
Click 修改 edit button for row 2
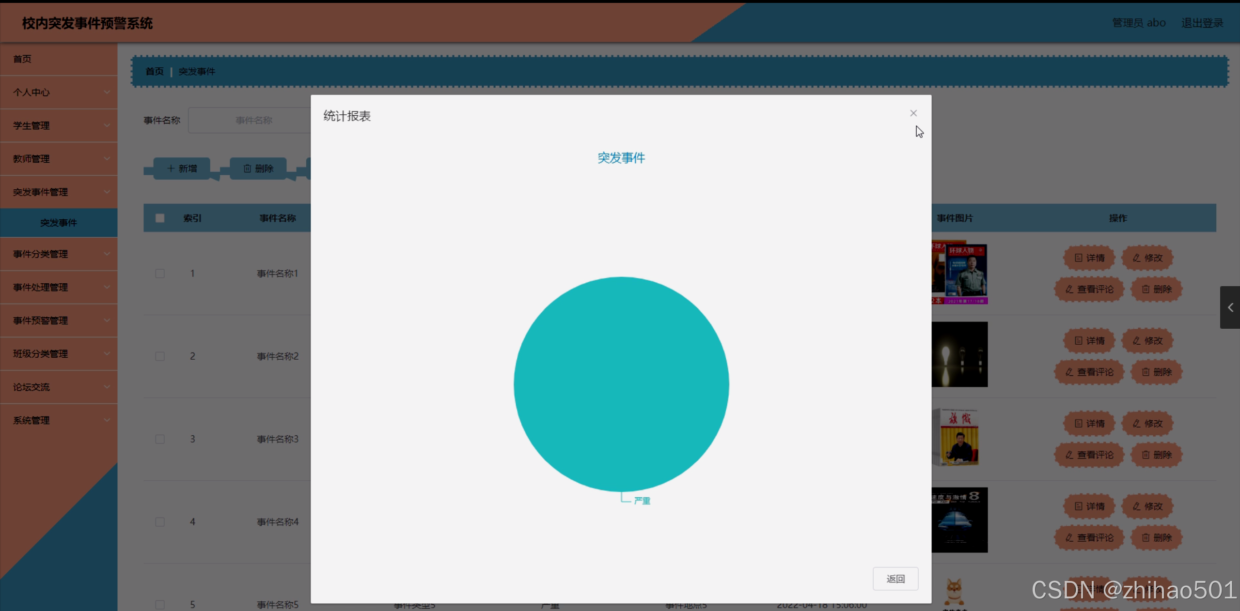click(x=1147, y=341)
